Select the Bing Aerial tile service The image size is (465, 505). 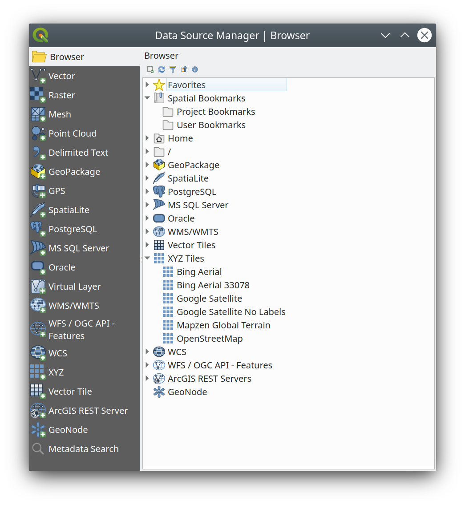199,271
